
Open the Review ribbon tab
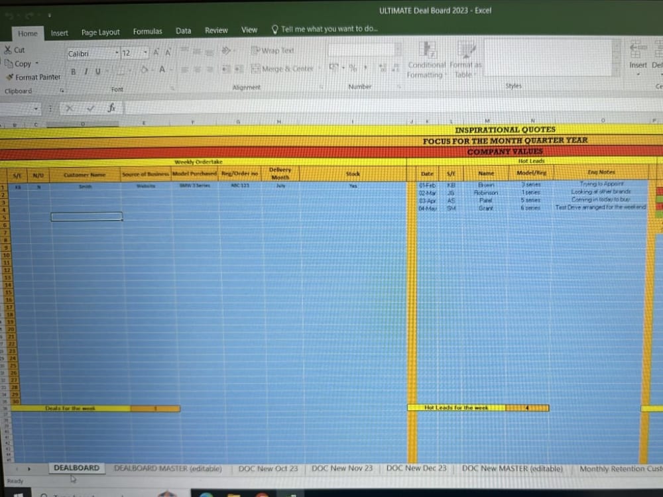[216, 30]
